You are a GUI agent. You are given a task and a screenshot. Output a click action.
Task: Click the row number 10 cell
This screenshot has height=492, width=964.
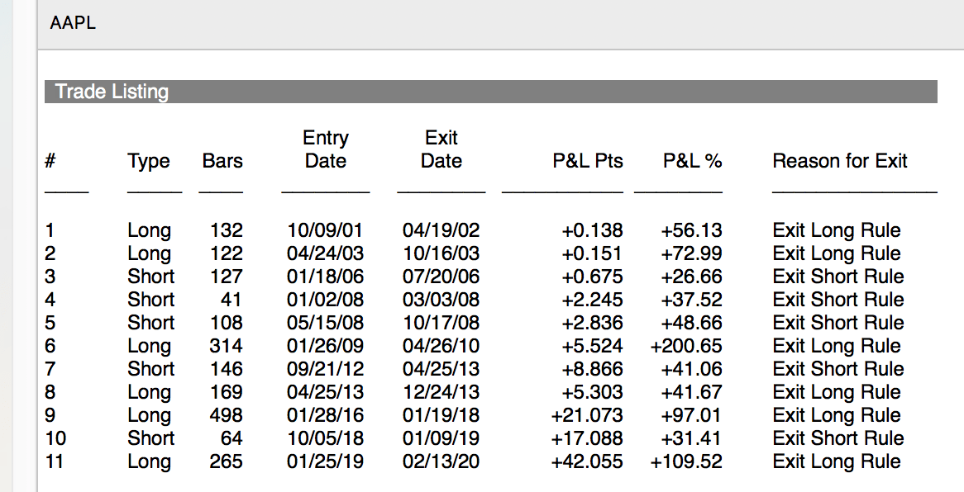tap(55, 438)
